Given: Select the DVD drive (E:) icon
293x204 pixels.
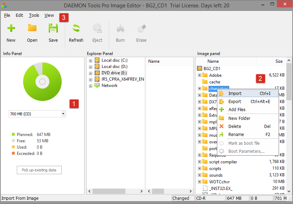Looking at the screenshot, I should [97, 73].
